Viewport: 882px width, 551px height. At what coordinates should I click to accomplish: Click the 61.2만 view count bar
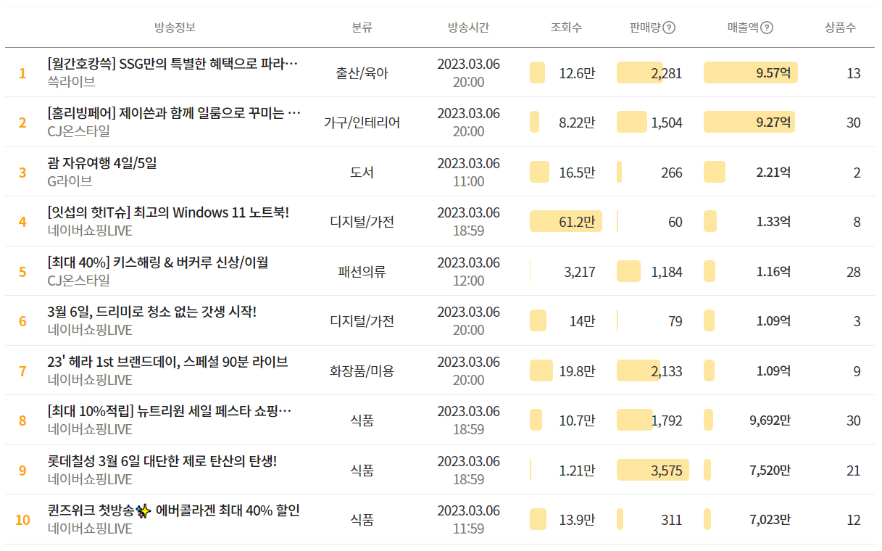coord(566,222)
